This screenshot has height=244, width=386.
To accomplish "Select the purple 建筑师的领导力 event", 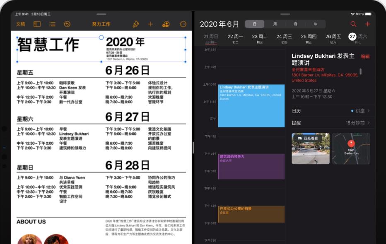I will pos(251,166).
